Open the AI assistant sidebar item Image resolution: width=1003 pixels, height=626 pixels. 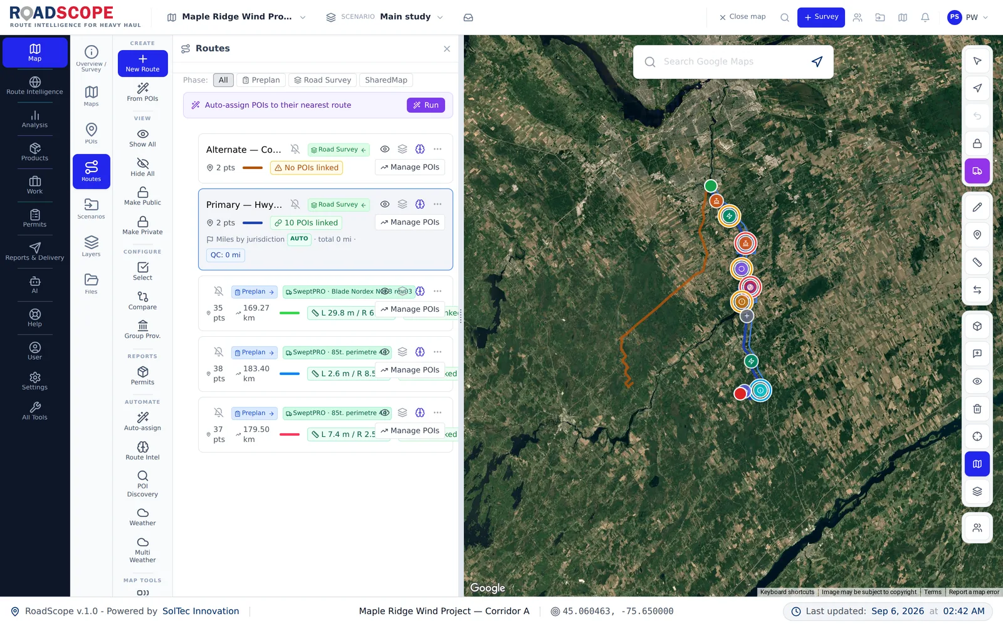[34, 285]
